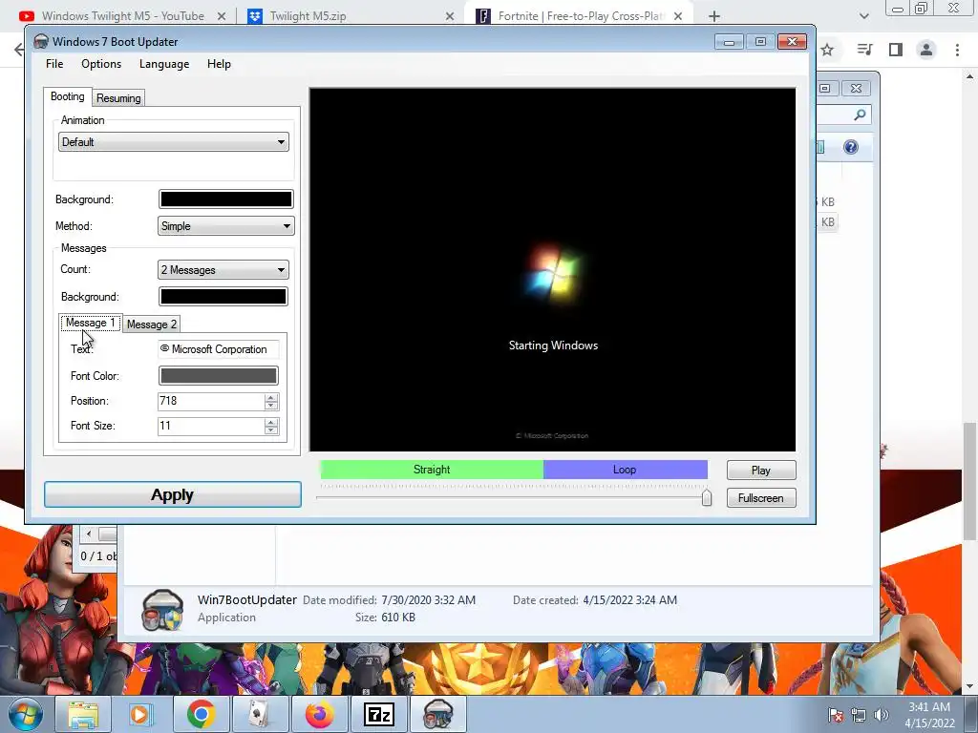Open the Chrome profile icon
The height and width of the screenshot is (733, 978).
(926, 50)
